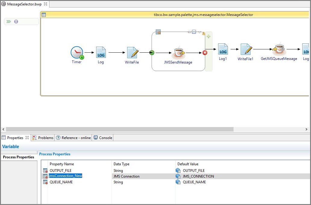The height and width of the screenshot is (205, 311).
Task: Close the Properties view
Action: click(x=27, y=138)
